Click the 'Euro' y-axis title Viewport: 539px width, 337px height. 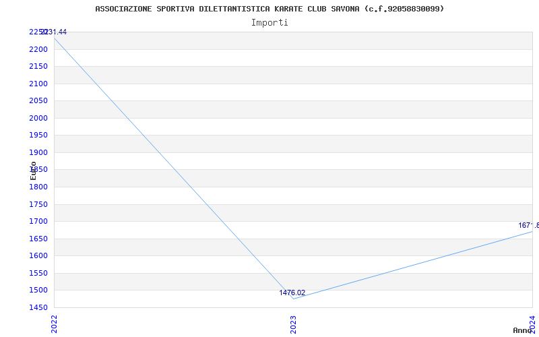coord(33,171)
